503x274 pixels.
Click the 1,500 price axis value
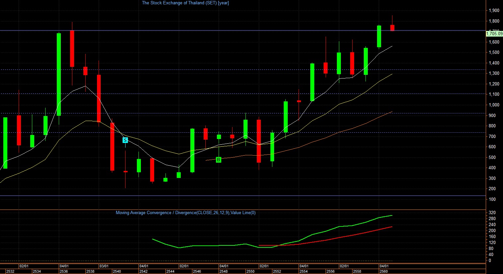[x=494, y=53]
